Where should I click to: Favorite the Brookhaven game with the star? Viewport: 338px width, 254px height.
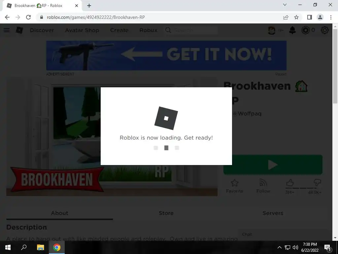(234, 186)
